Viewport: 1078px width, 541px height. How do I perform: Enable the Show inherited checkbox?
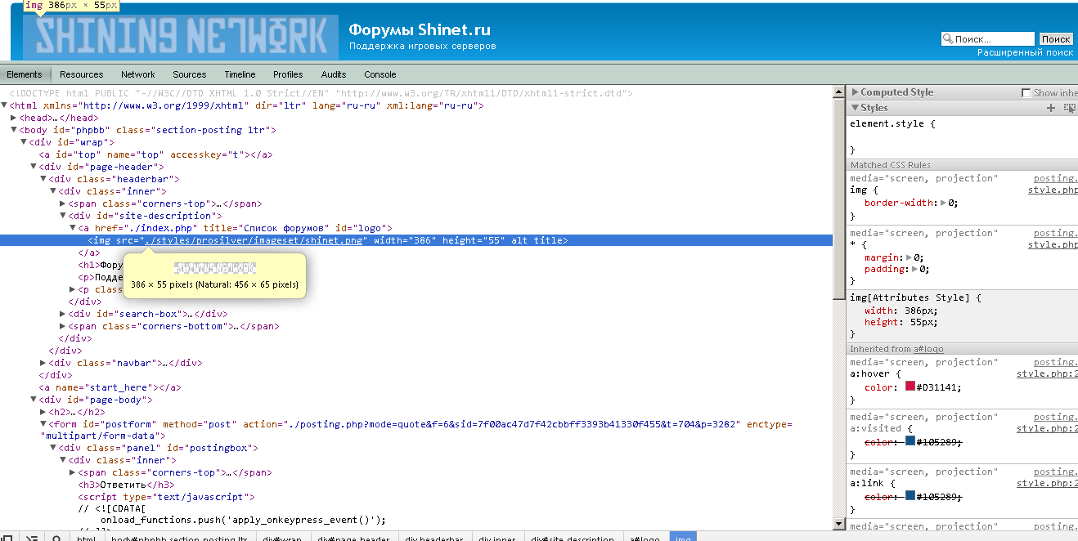tap(1026, 93)
